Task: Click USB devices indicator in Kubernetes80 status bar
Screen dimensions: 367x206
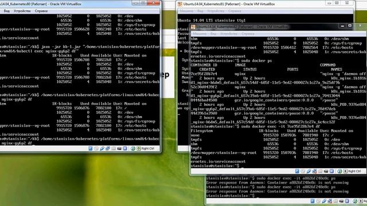Action: click(x=102, y=148)
